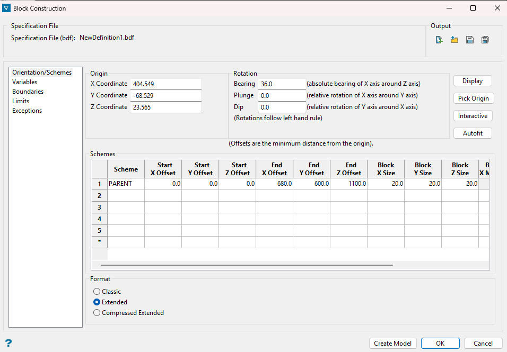The height and width of the screenshot is (352, 507).
Task: Edit the Bearing rotation field
Action: 282,84
